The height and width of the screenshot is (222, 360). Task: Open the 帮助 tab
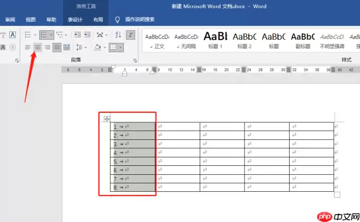(51, 20)
